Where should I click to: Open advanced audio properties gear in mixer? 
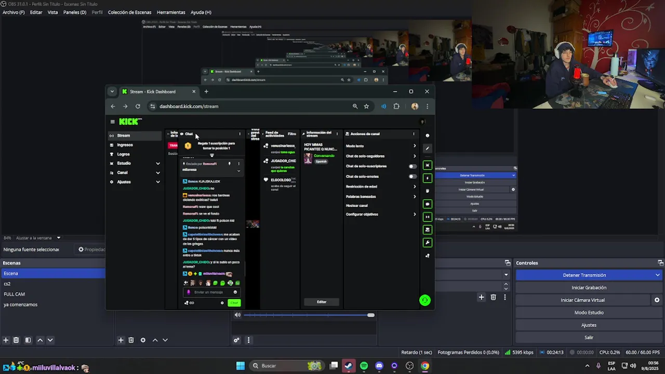click(x=236, y=340)
